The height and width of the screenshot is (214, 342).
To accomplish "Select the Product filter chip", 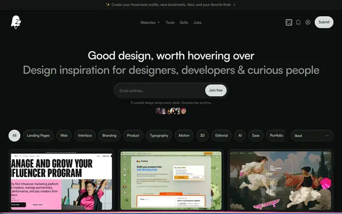I will tap(133, 135).
